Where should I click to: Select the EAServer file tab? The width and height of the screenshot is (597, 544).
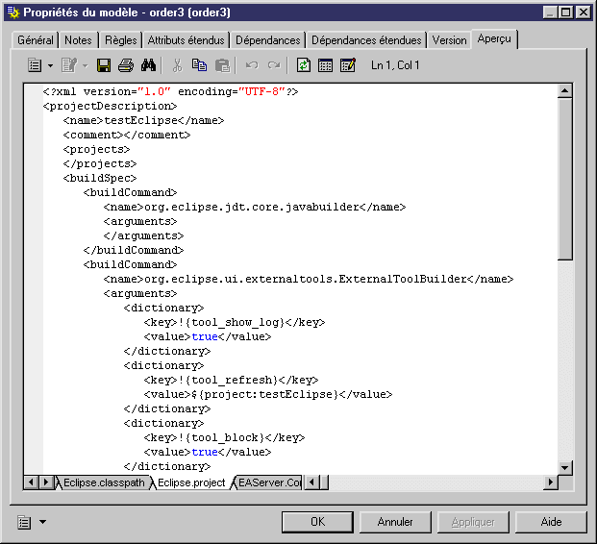pos(269,482)
